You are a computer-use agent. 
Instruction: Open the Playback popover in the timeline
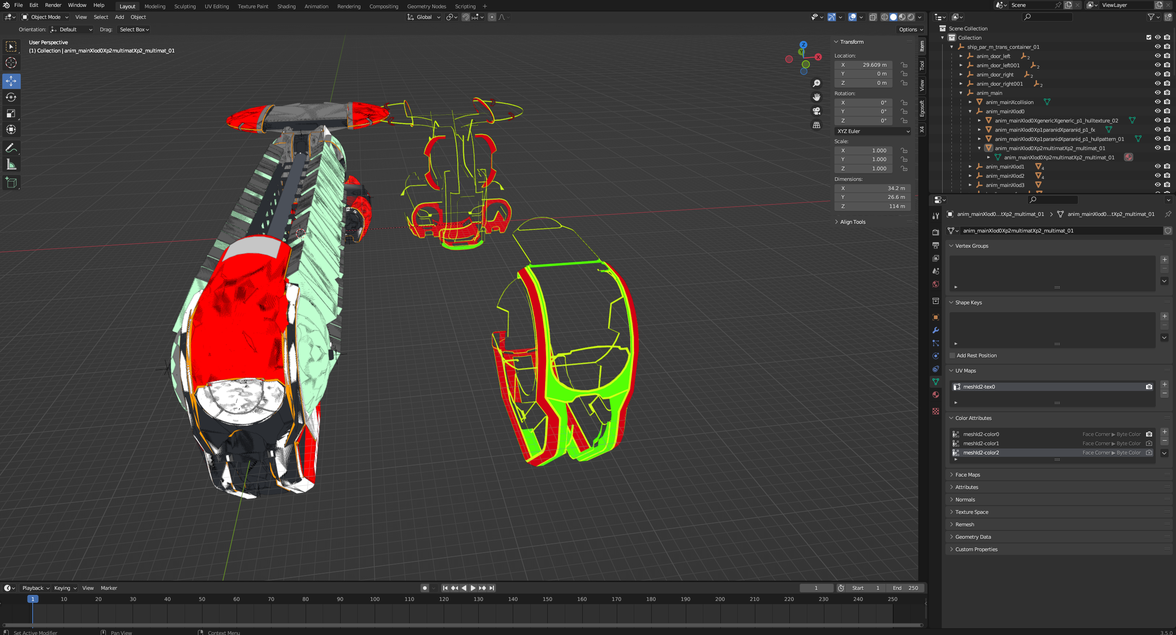click(x=35, y=588)
